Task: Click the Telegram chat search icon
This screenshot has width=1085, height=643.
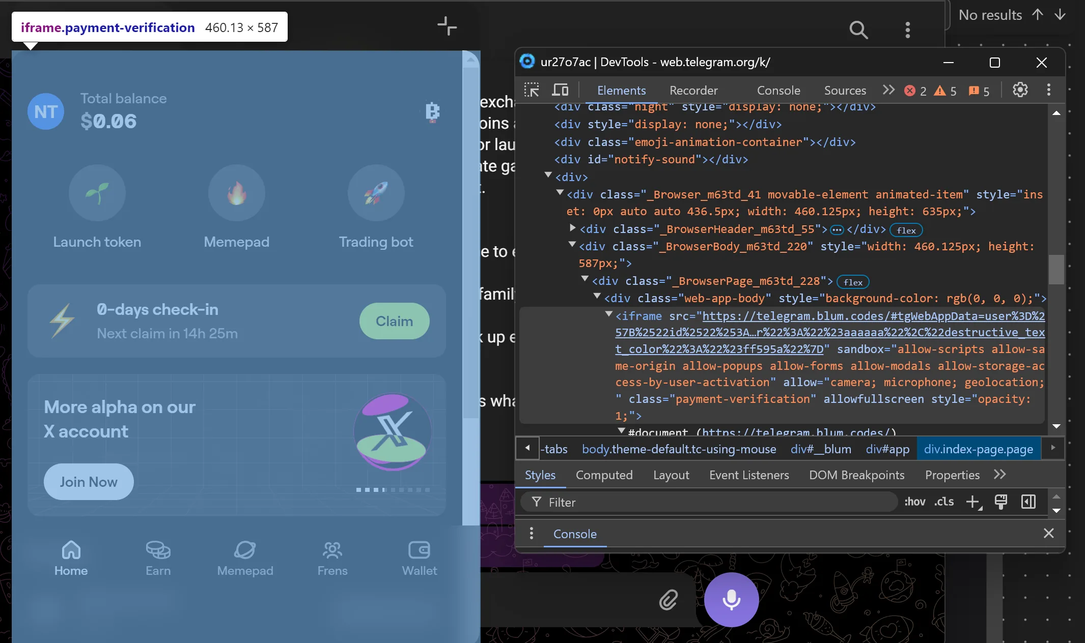Action: [858, 30]
